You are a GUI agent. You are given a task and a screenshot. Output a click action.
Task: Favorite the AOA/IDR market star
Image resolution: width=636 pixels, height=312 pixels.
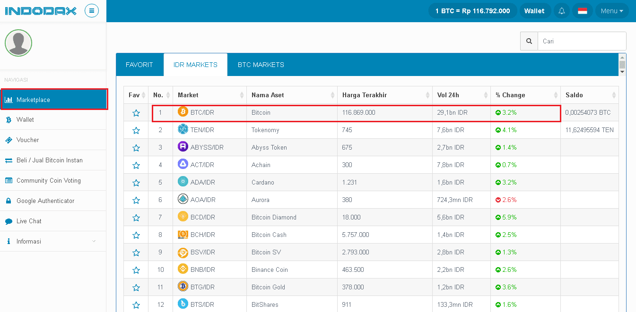[136, 200]
